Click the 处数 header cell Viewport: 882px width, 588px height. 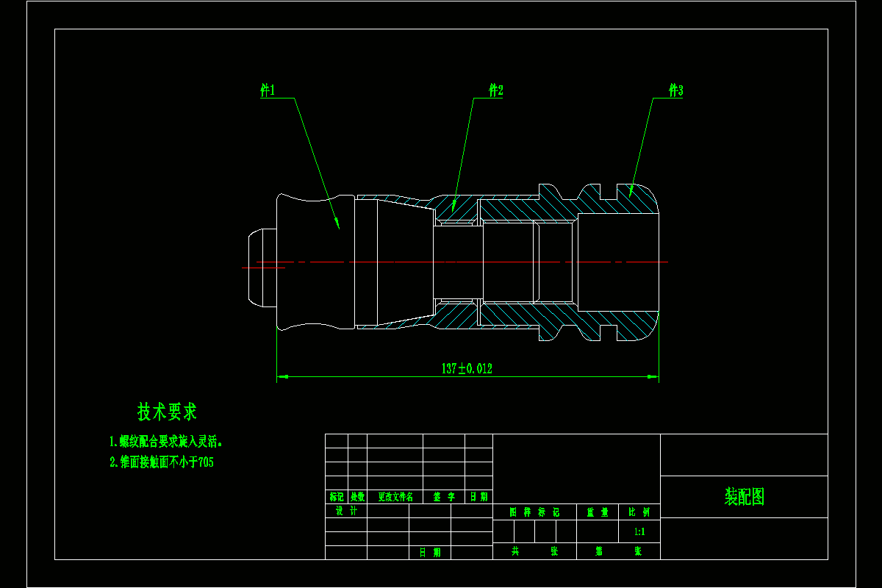coord(358,497)
